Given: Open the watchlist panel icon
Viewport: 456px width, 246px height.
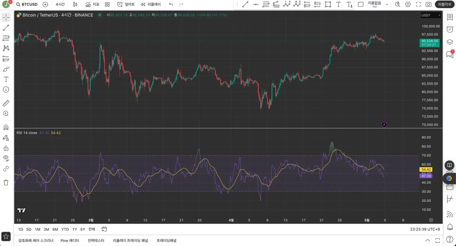Looking at the screenshot, I should tap(450, 17).
